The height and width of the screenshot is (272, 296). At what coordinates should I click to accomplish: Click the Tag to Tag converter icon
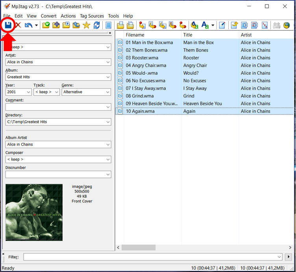(183, 25)
